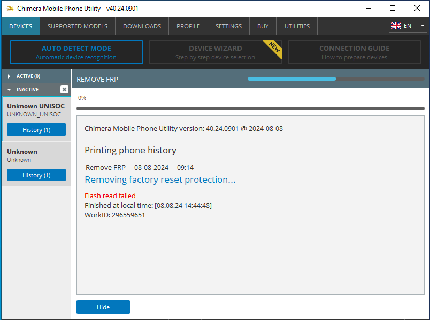Click the Remove FRP history row
The width and height of the screenshot is (430, 320).
point(140,167)
